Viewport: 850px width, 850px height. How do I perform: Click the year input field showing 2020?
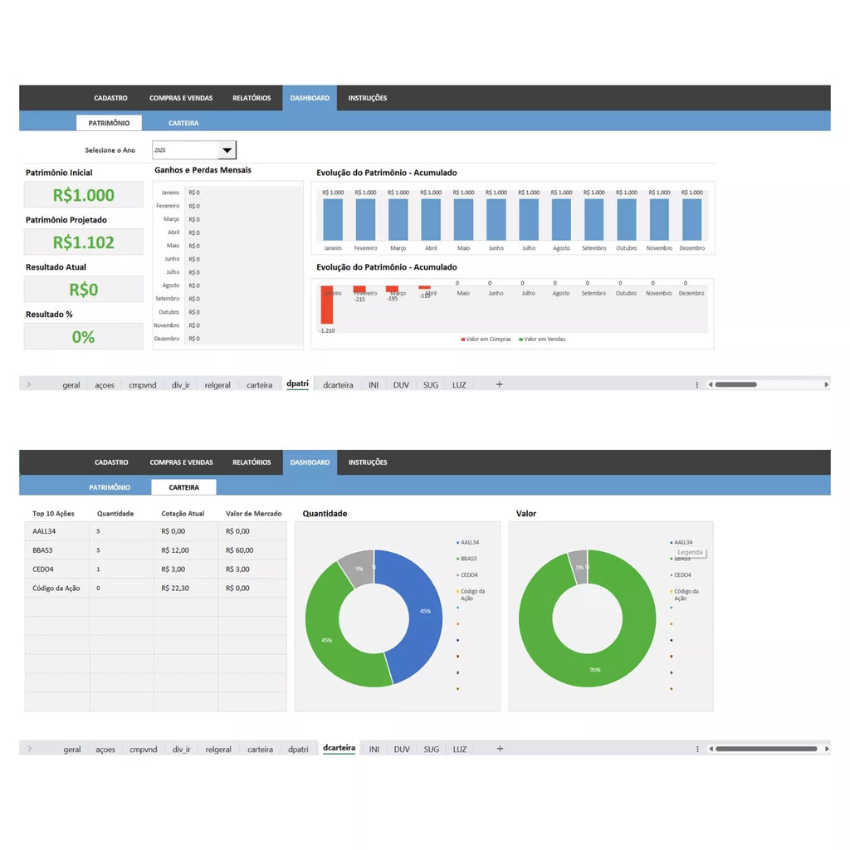185,150
